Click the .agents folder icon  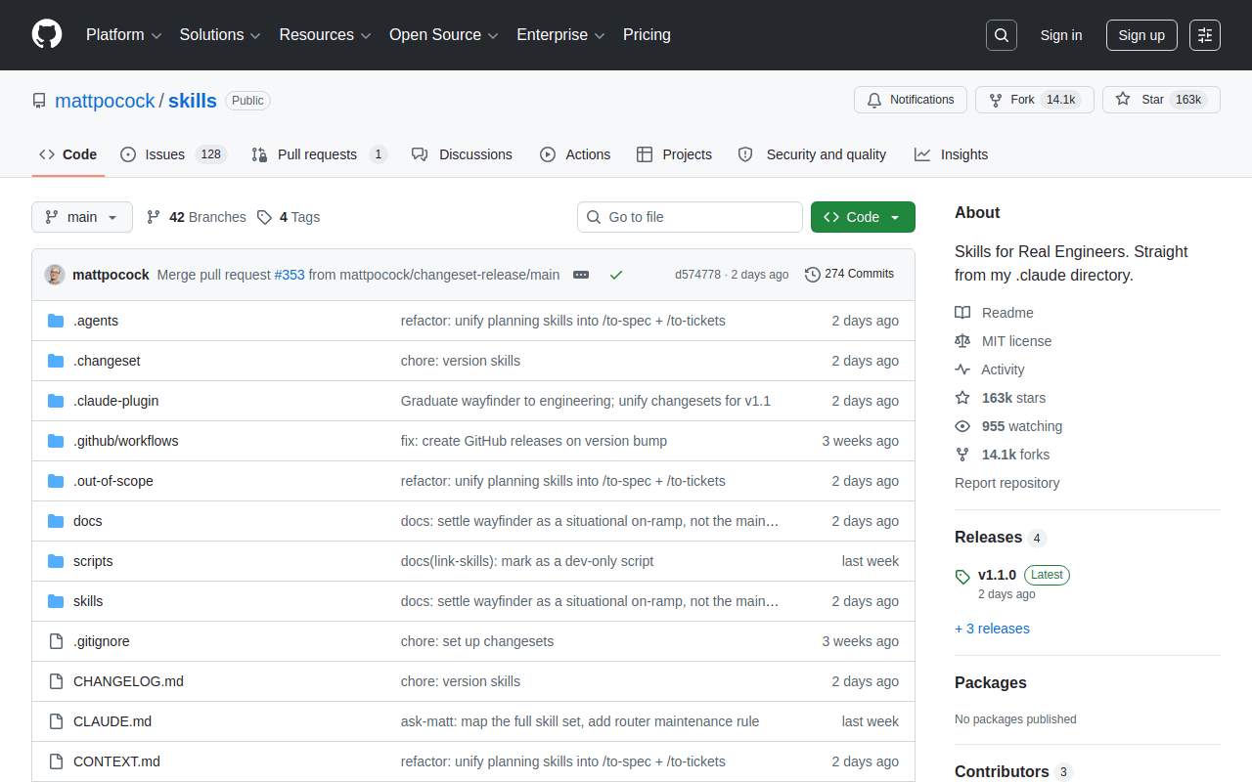pos(56,321)
